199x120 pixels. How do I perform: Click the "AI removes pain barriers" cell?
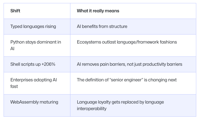(129, 64)
